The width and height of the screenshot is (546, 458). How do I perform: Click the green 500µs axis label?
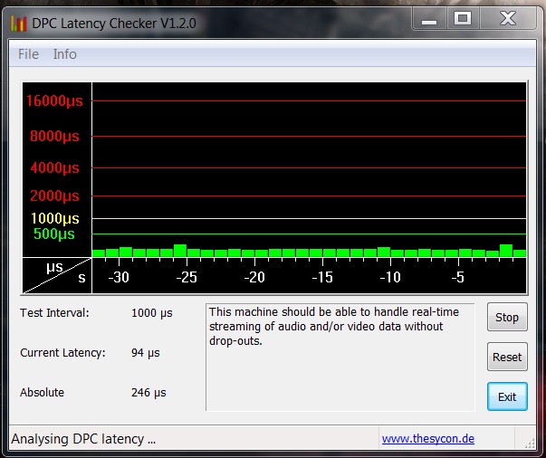coord(54,234)
